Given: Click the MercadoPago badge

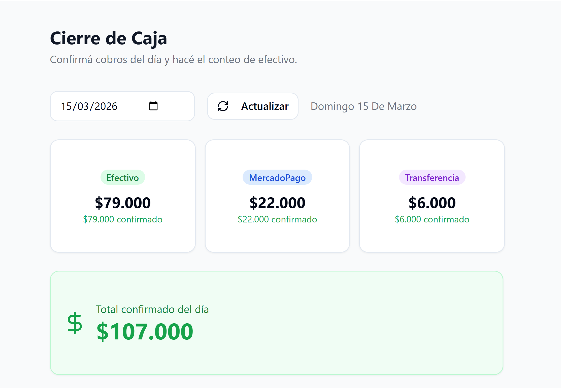Looking at the screenshot, I should pyautogui.click(x=277, y=177).
